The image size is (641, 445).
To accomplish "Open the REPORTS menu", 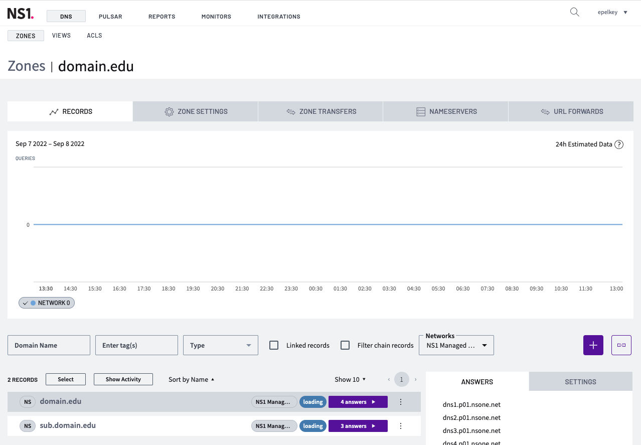I will tap(162, 17).
